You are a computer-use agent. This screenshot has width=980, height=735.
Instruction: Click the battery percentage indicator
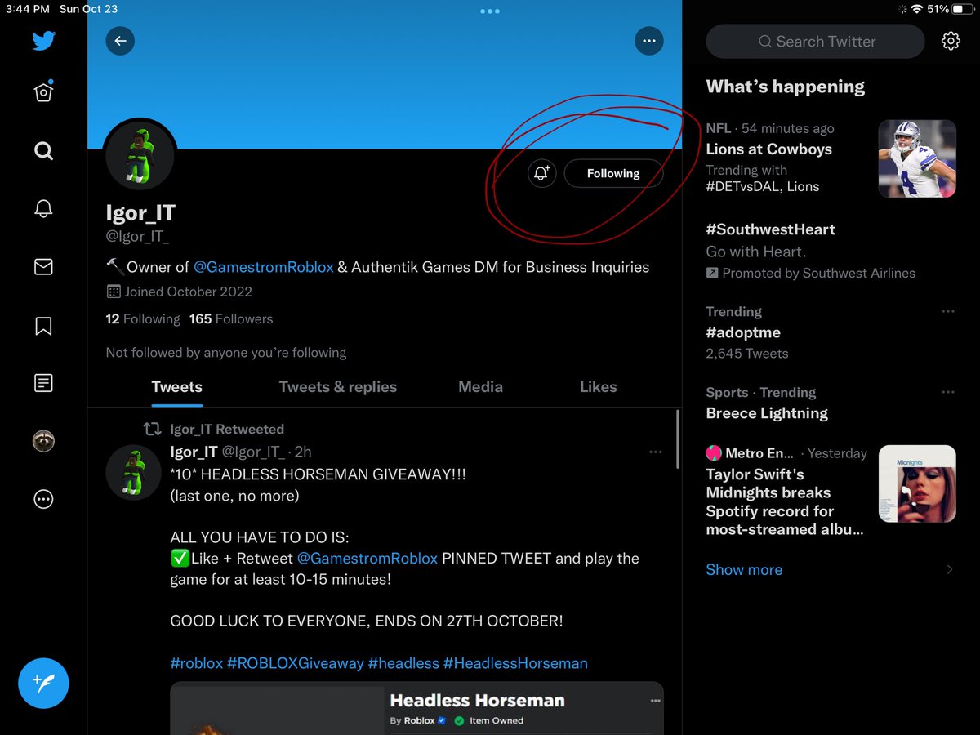point(938,9)
